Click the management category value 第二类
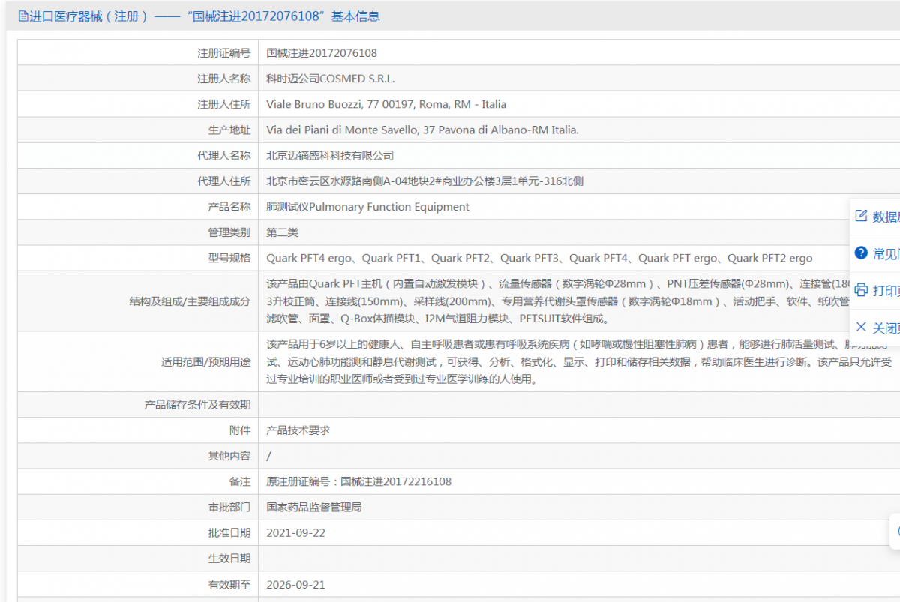Screen dimensions: 900x602 tap(283, 232)
